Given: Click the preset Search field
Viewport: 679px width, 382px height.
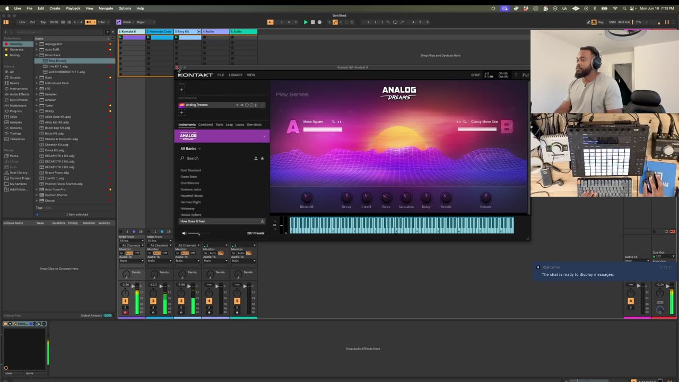Looking at the screenshot, I should point(215,158).
